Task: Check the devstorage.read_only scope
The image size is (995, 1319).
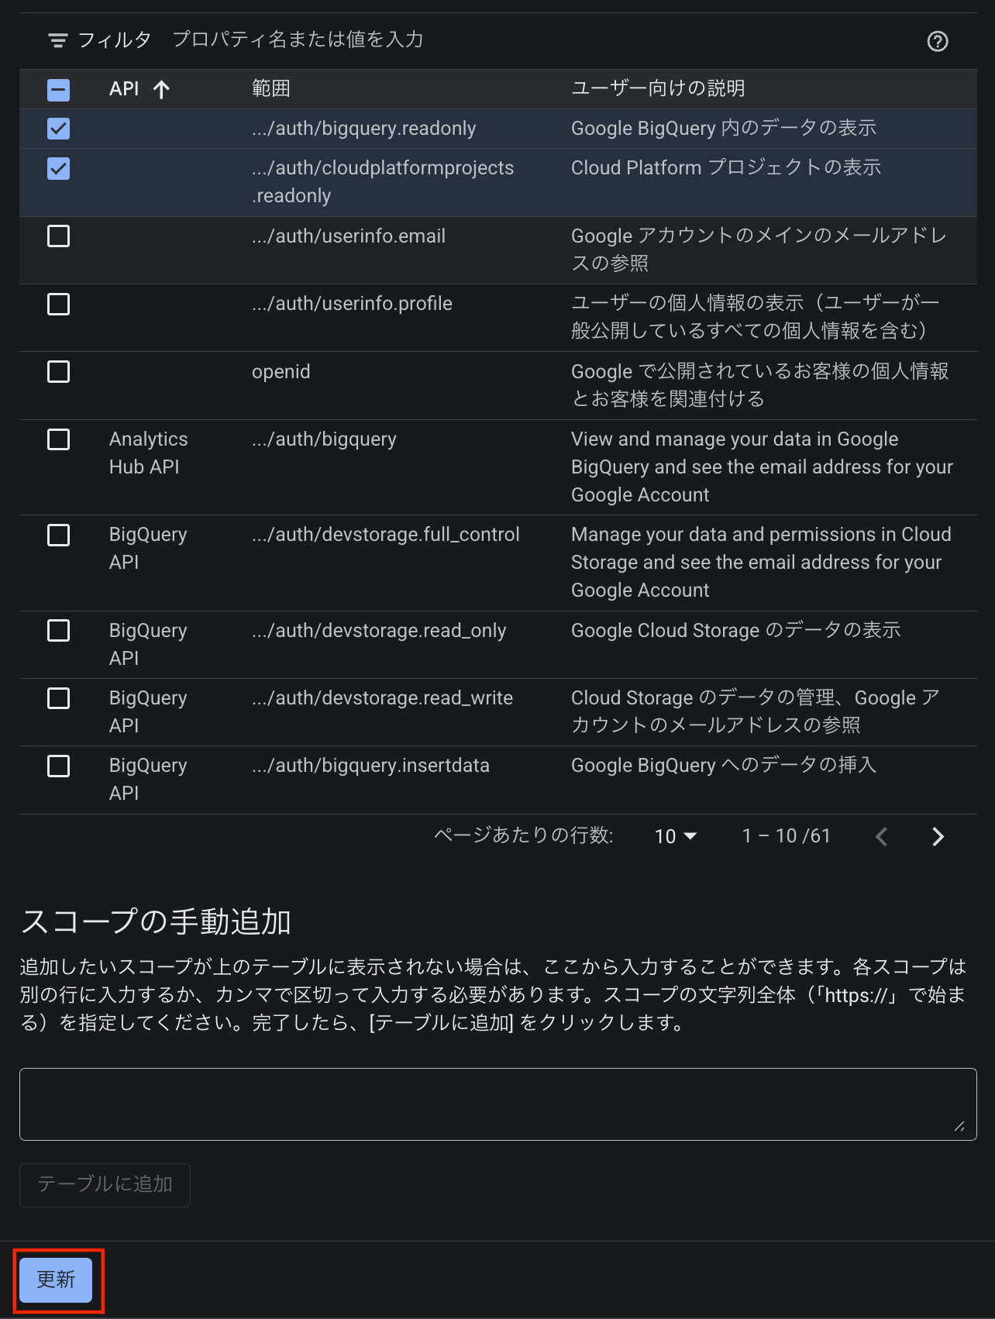Action: click(59, 631)
